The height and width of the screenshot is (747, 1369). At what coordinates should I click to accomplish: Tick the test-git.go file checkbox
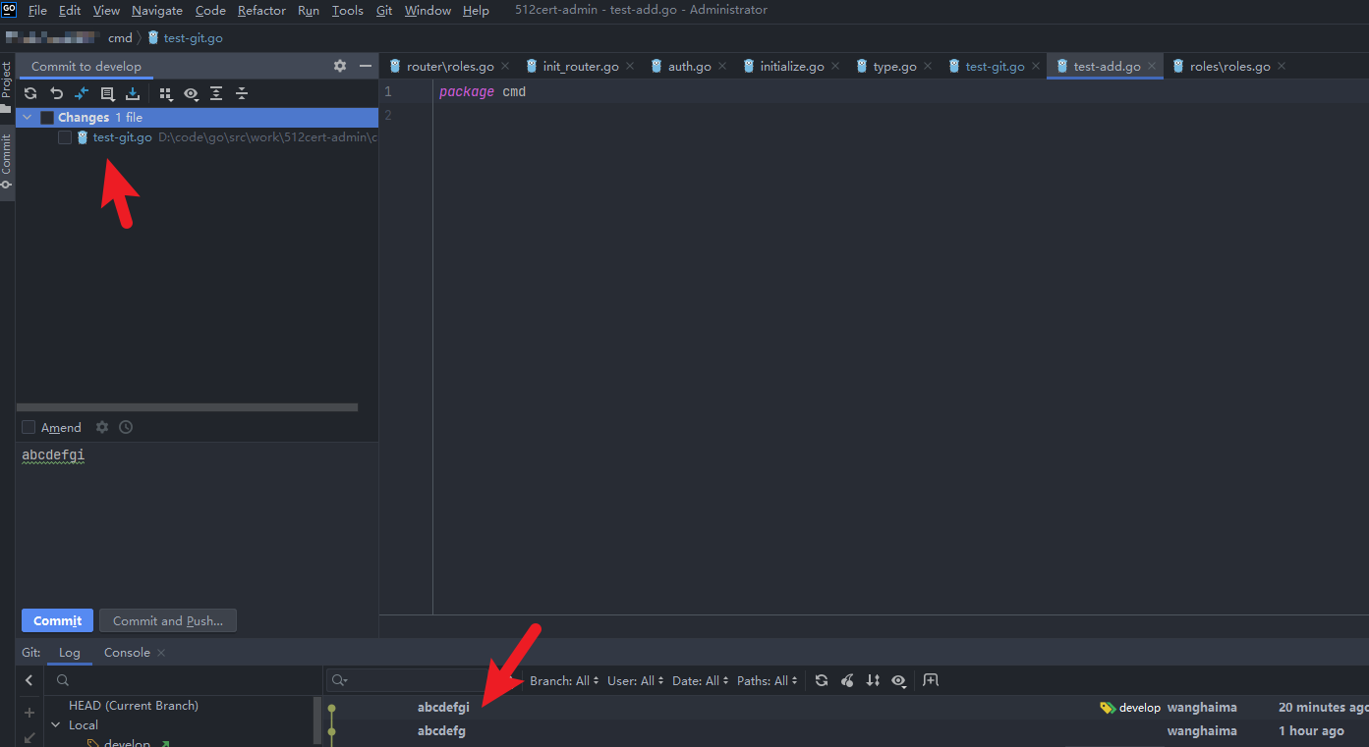pos(65,137)
